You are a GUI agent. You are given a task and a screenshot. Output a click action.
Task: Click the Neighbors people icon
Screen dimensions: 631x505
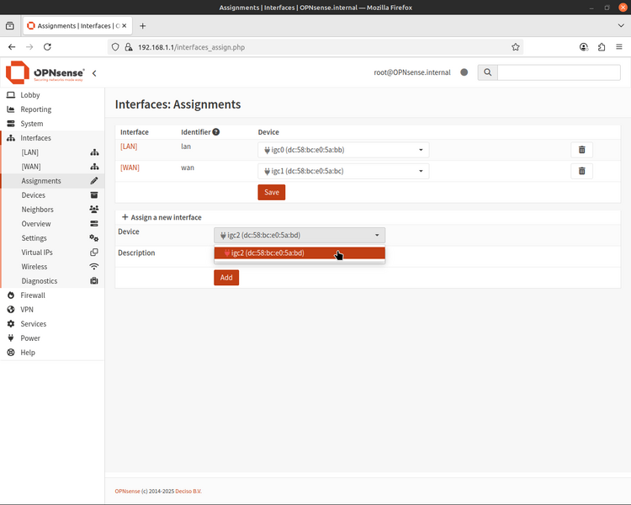click(94, 210)
